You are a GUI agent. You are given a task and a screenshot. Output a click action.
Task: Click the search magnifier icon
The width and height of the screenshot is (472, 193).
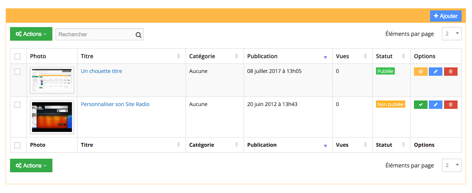click(x=138, y=35)
